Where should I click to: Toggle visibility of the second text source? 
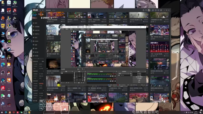[x=83, y=74]
